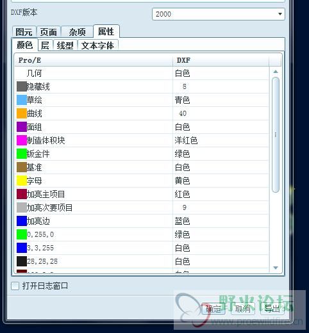This screenshot has height=333, width=309.
Task: Switch to the 杂项 tab
Action: point(77,32)
